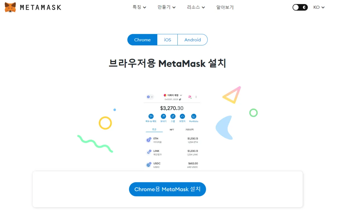
Task: Select the Chrome tab
Action: click(x=142, y=40)
